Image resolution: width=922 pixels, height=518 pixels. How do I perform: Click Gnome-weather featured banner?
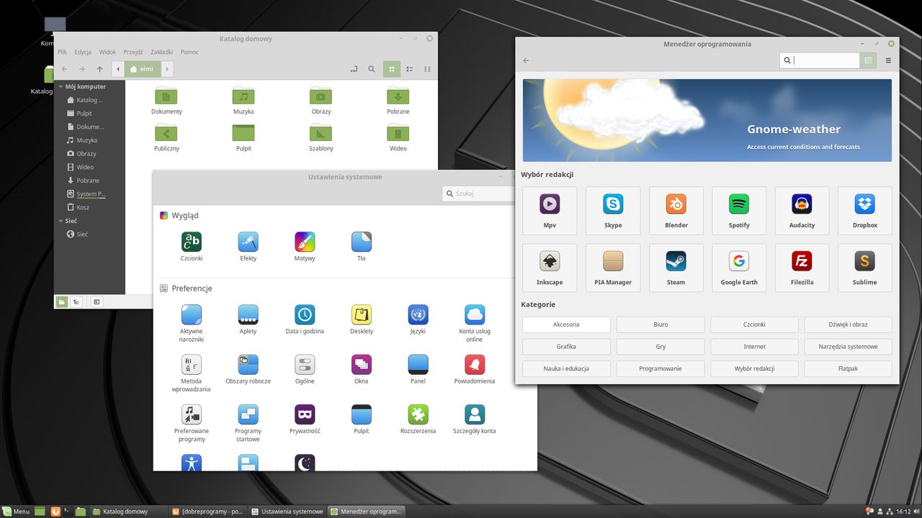click(707, 120)
